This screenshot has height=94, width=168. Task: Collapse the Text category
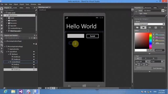135,56
